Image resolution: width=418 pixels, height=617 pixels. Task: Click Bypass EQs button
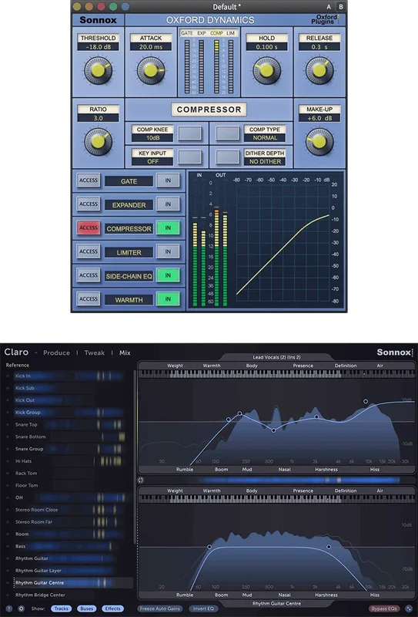coord(385,609)
